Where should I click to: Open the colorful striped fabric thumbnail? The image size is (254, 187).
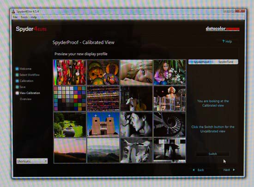(x=103, y=99)
